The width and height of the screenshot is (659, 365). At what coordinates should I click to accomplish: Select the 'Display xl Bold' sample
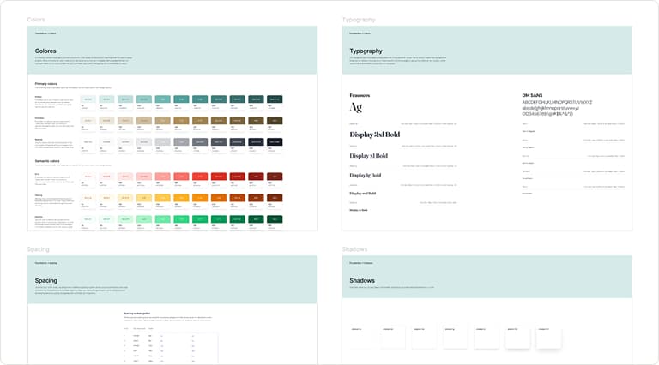click(x=369, y=156)
